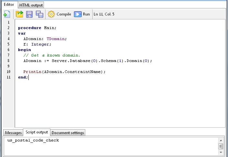Run the script with the play button

click(78, 14)
